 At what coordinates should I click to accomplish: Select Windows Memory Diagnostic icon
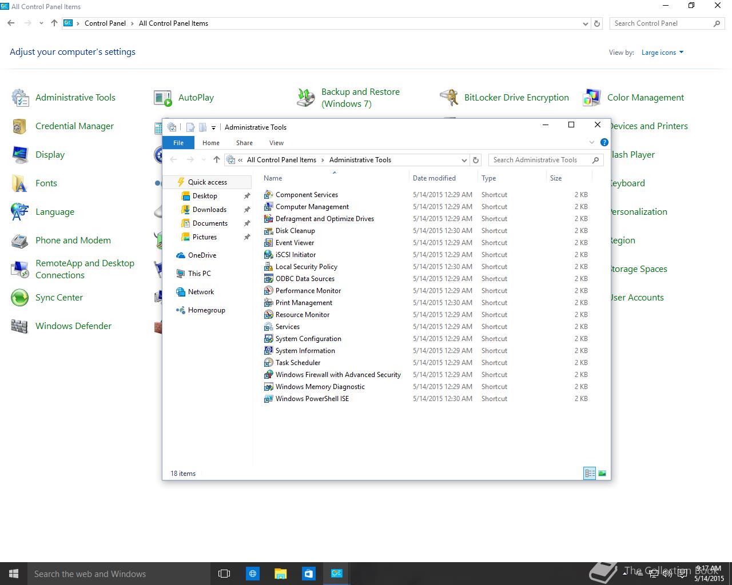pos(268,387)
